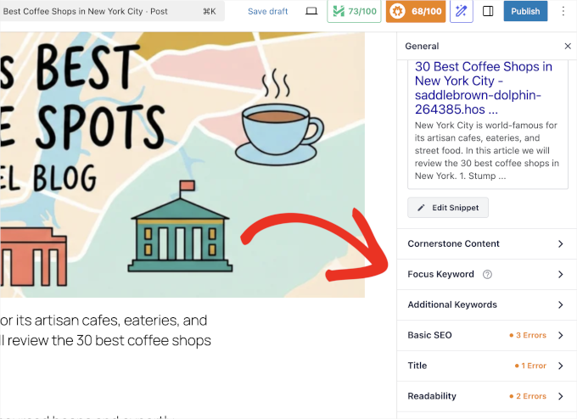Click the Publish button

coord(525,12)
